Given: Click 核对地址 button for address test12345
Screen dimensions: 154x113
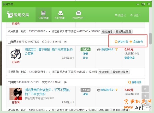Looking at the screenshot, I should point(107,32).
